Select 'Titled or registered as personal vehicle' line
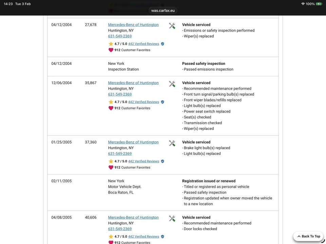326x244 pixels. [216, 187]
